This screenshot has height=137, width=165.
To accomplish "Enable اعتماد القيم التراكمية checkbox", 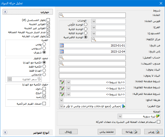I will 44,104.
